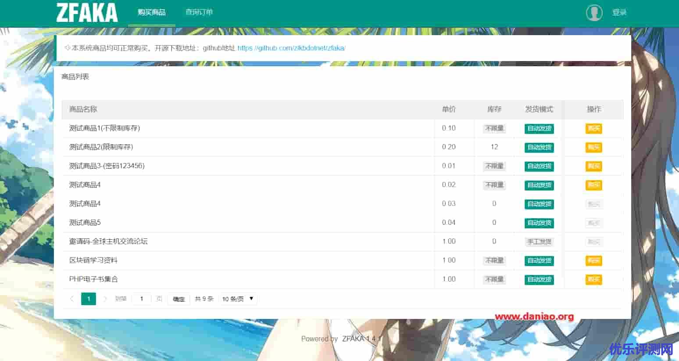
Task: Go to next page arrow
Action: (x=105, y=299)
